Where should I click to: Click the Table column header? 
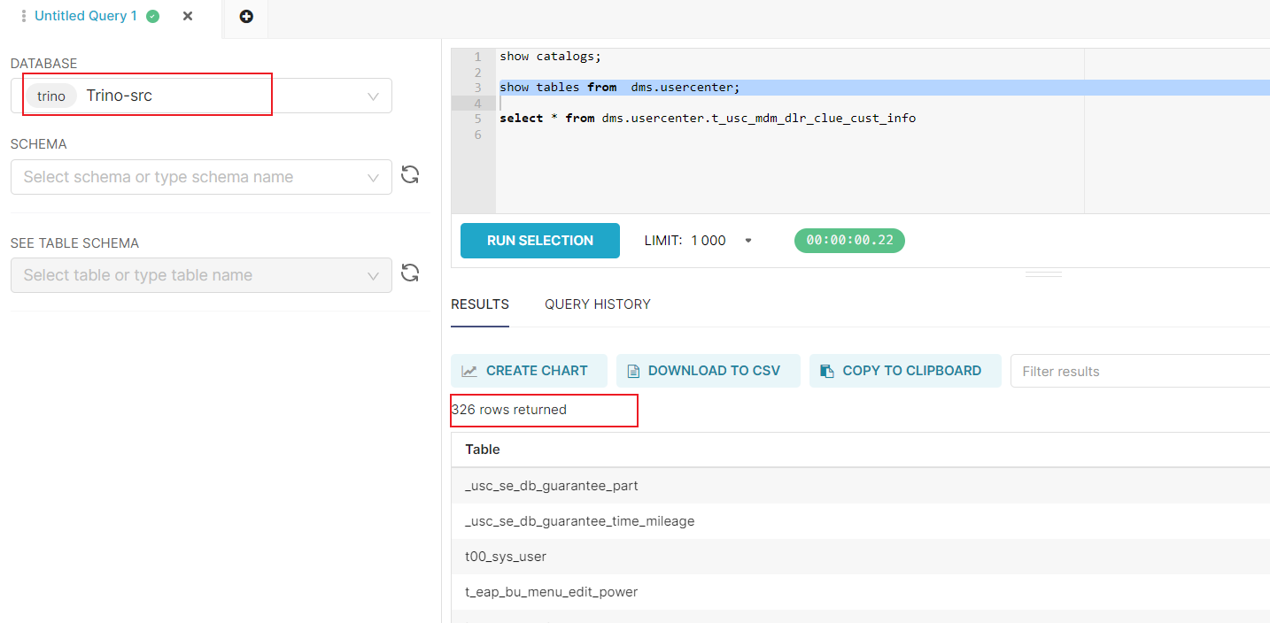click(483, 450)
